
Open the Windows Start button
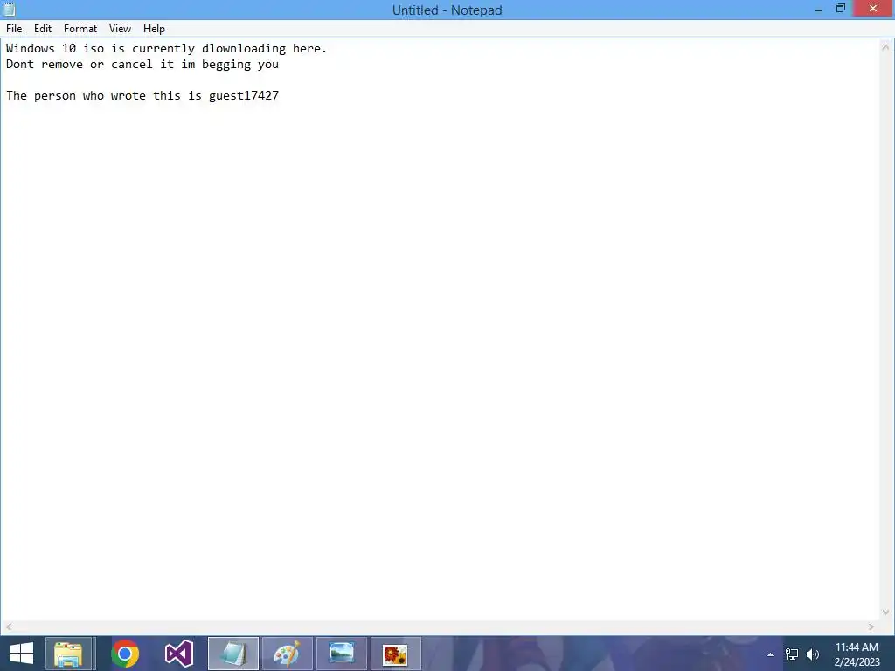pos(22,654)
